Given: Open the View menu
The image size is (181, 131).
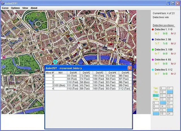Looking at the screenshot, I should coord(25,8).
